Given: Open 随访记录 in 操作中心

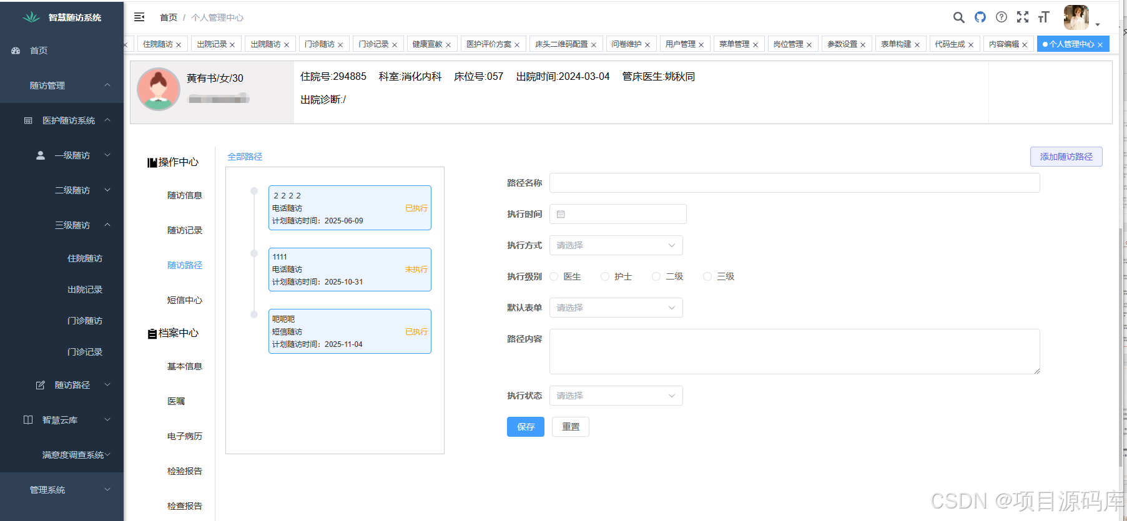Looking at the screenshot, I should click(185, 230).
